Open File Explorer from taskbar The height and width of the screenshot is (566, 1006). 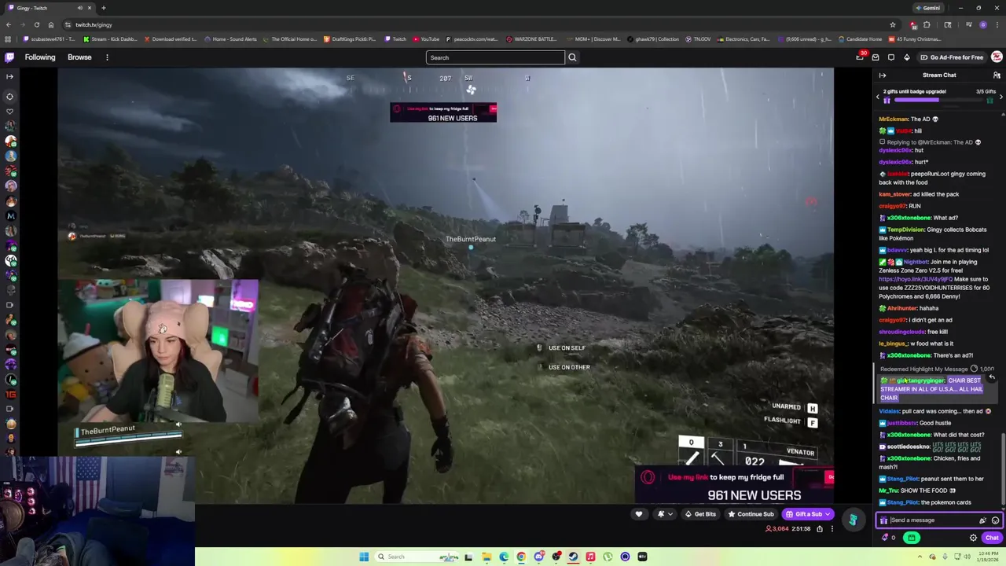coord(486,557)
